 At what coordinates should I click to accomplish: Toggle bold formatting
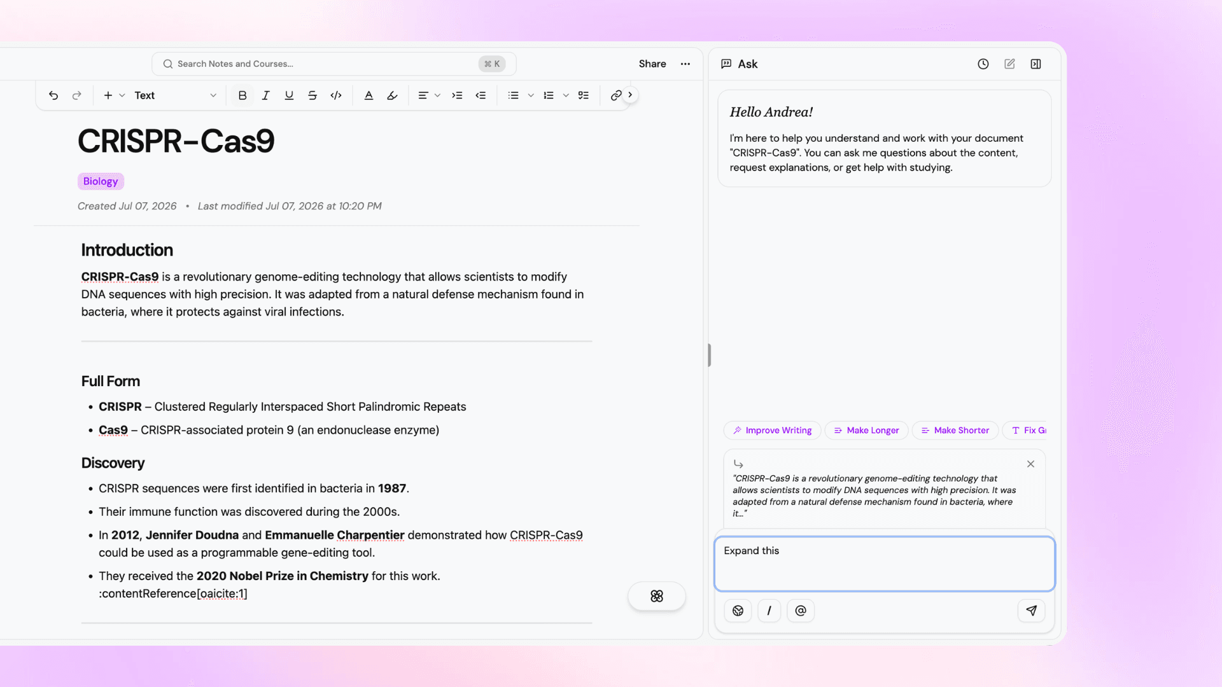click(x=242, y=95)
